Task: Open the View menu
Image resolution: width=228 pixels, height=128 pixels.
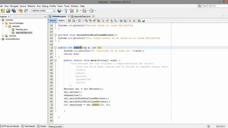Action: coord(6,6)
